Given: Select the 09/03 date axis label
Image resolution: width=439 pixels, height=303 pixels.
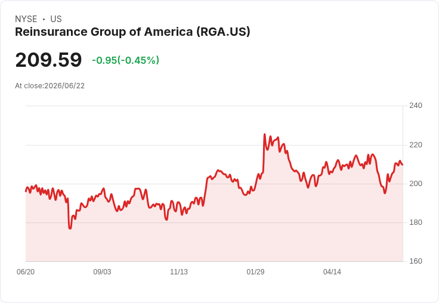Looking at the screenshot, I should [x=102, y=271].
